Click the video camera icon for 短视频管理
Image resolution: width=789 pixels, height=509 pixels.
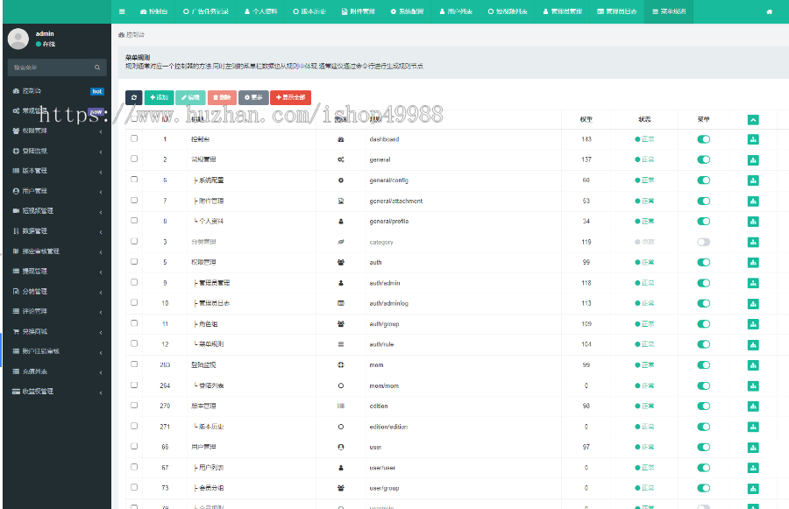click(16, 211)
